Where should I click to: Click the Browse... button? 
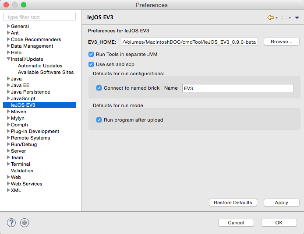coord(282,42)
